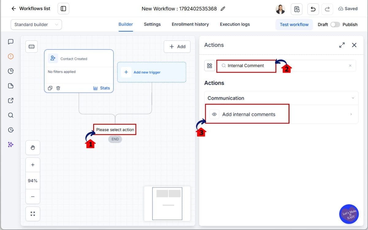Open keyboard shortcuts on canvas

(32, 47)
